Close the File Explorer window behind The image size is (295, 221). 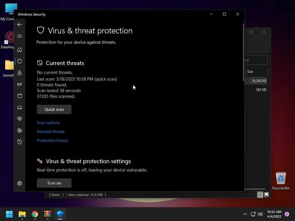tap(264, 32)
